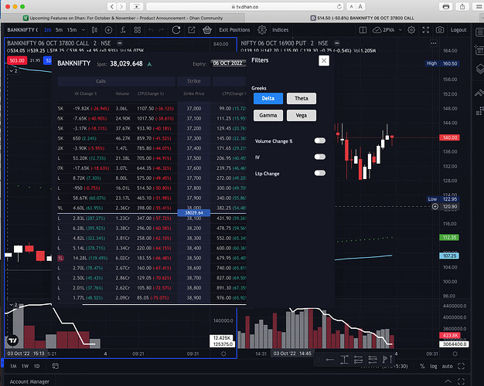Click the Safari share icon
The height and width of the screenshot is (386, 484).
click(x=462, y=6)
